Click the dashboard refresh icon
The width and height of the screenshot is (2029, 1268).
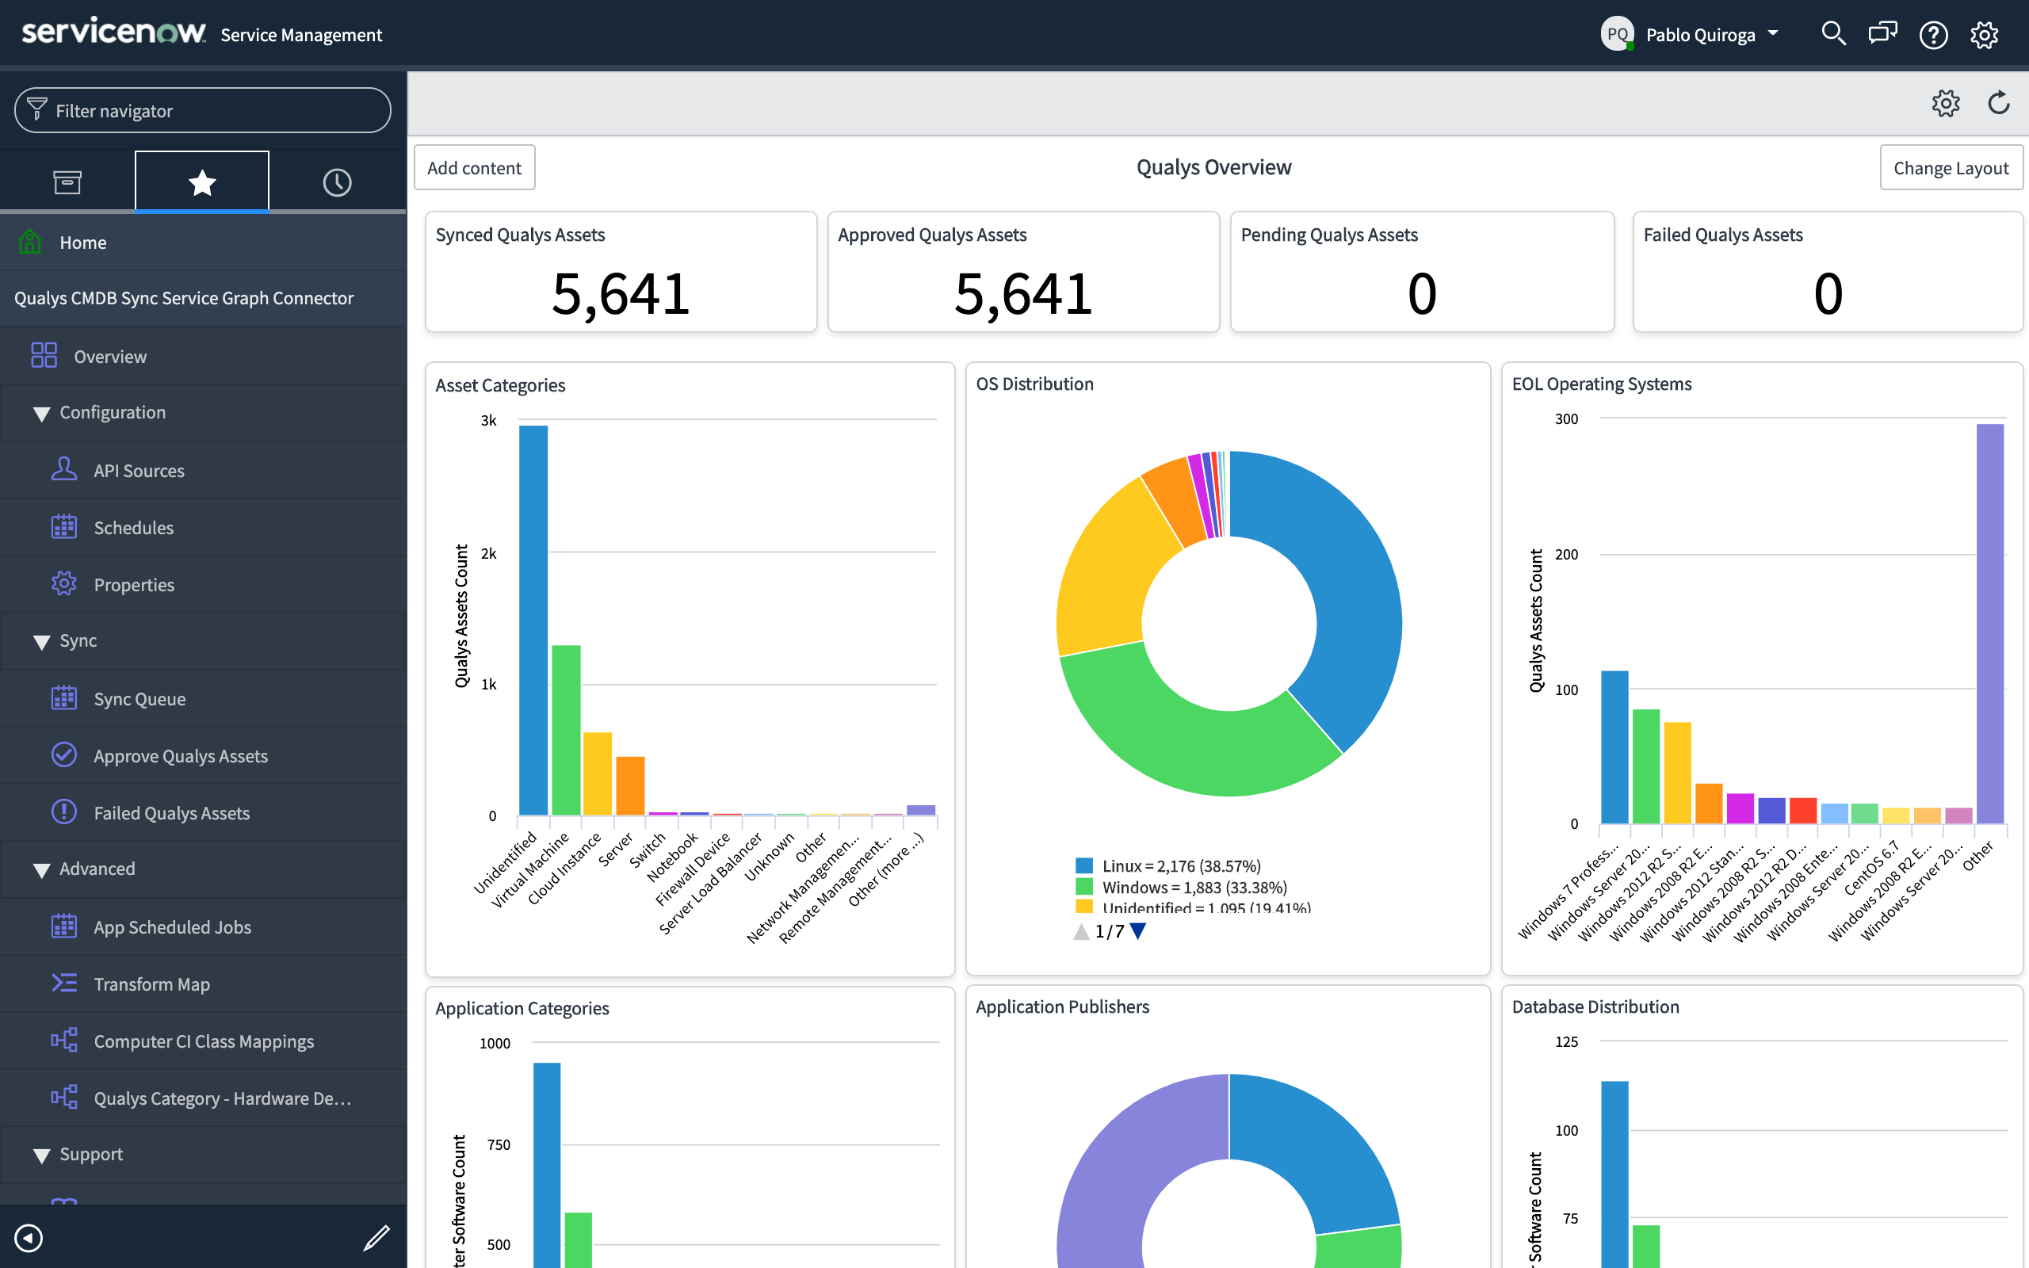pyautogui.click(x=1999, y=103)
